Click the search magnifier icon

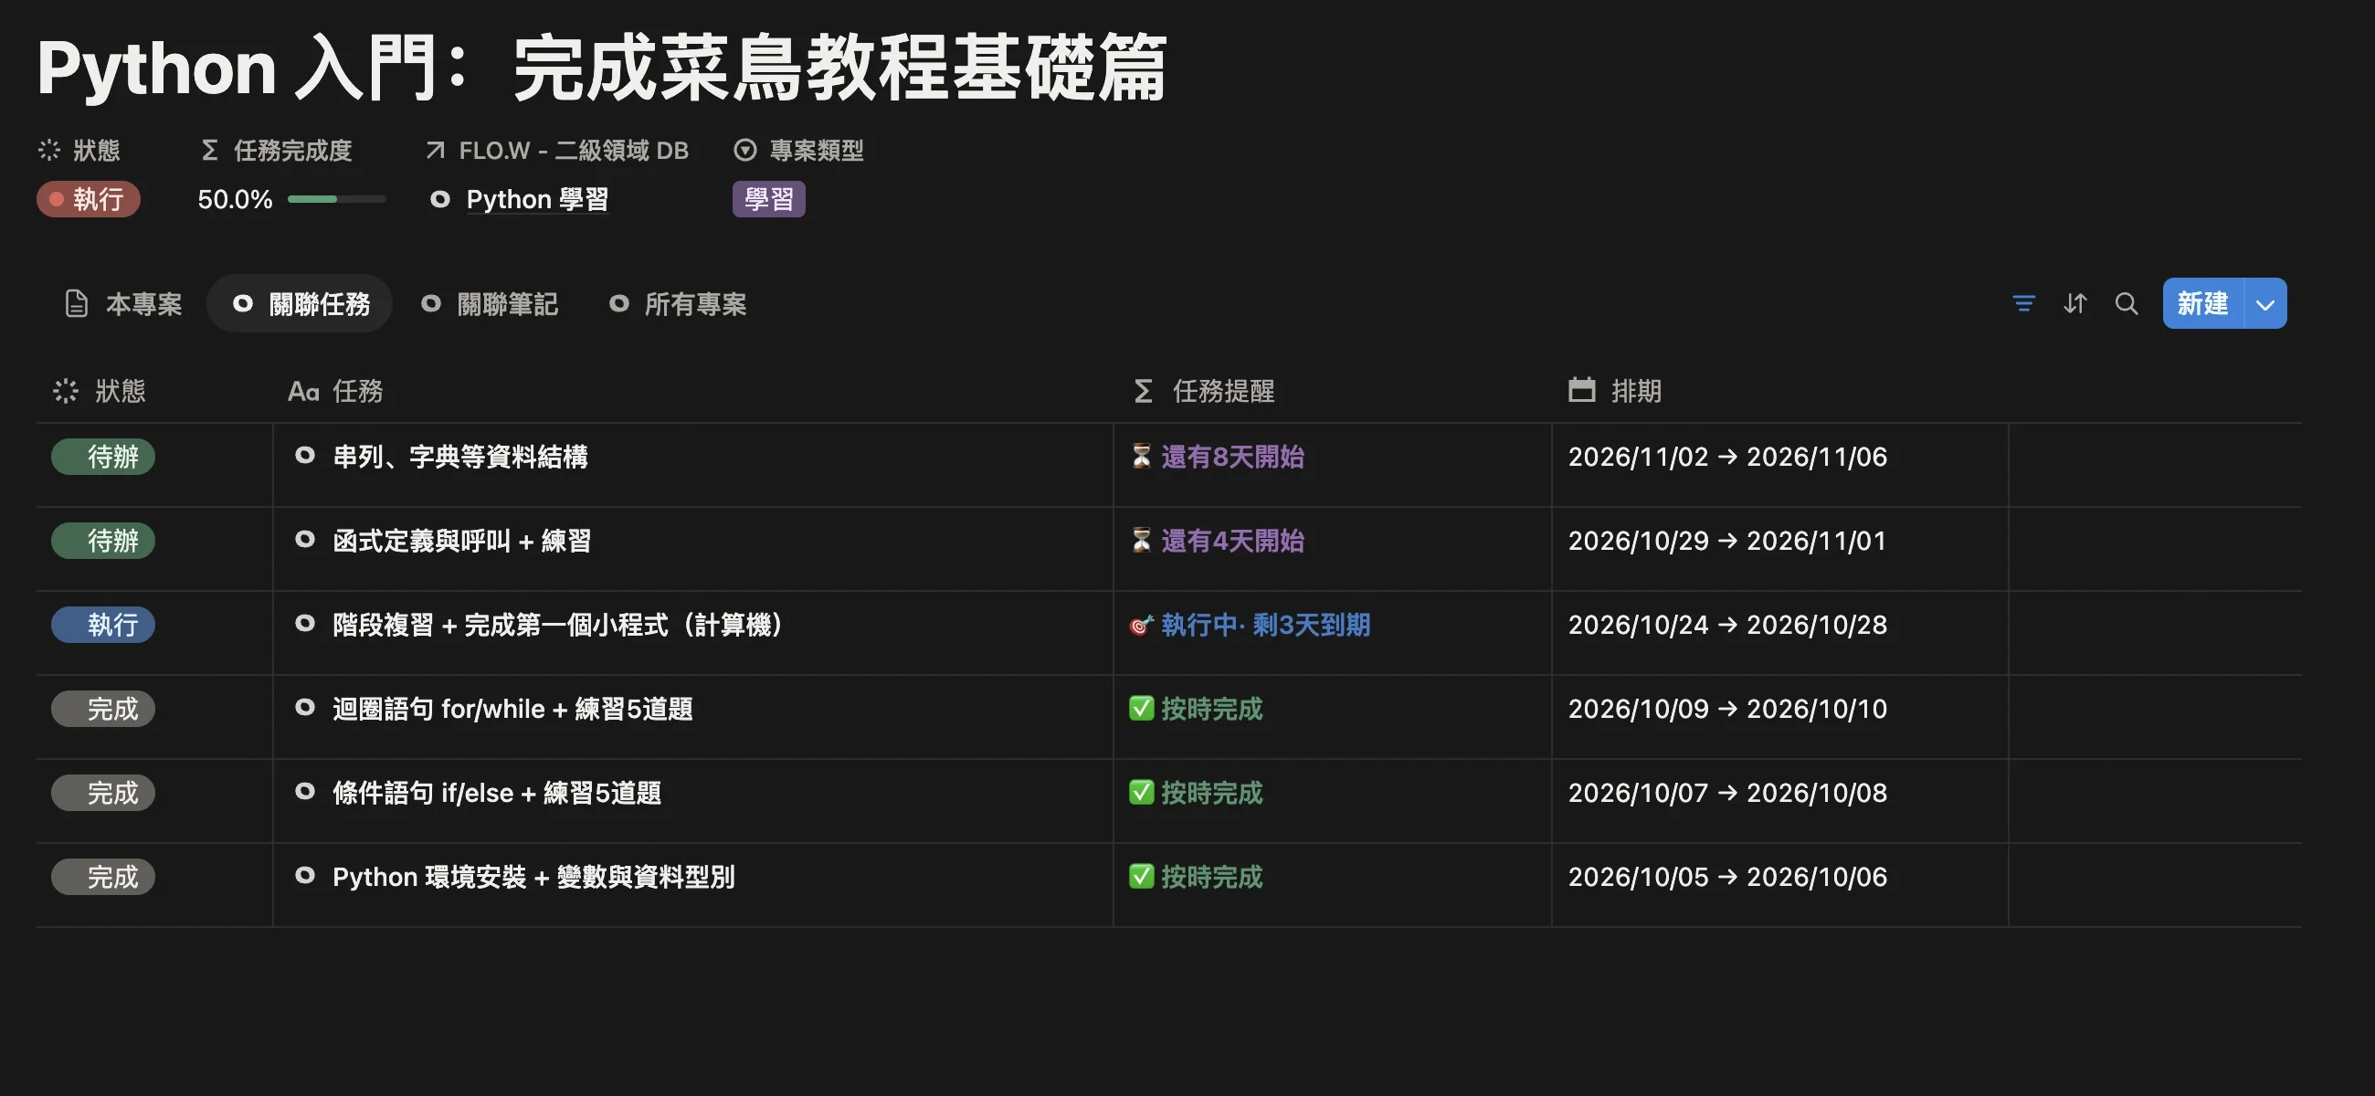(2126, 303)
